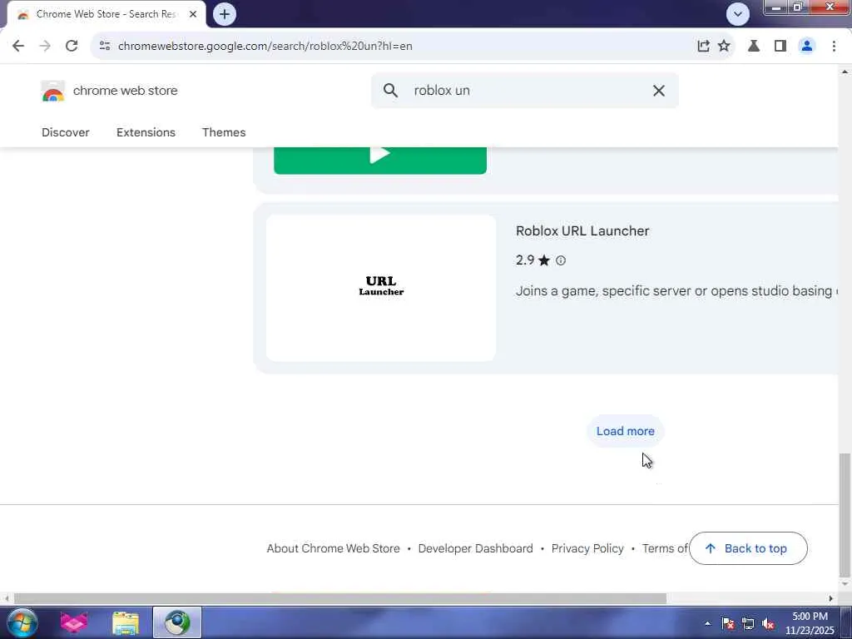The image size is (852, 639).
Task: Open the Action Center flag icon
Action: click(728, 623)
